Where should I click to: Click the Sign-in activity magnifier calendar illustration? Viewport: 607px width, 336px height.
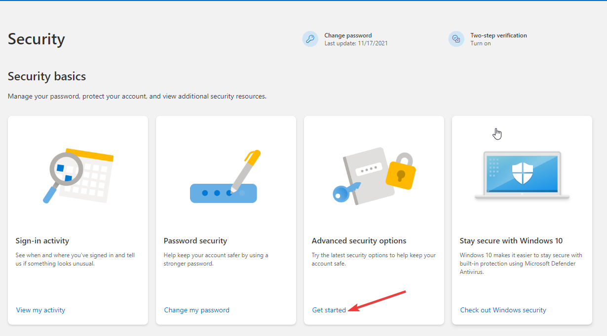tap(78, 176)
